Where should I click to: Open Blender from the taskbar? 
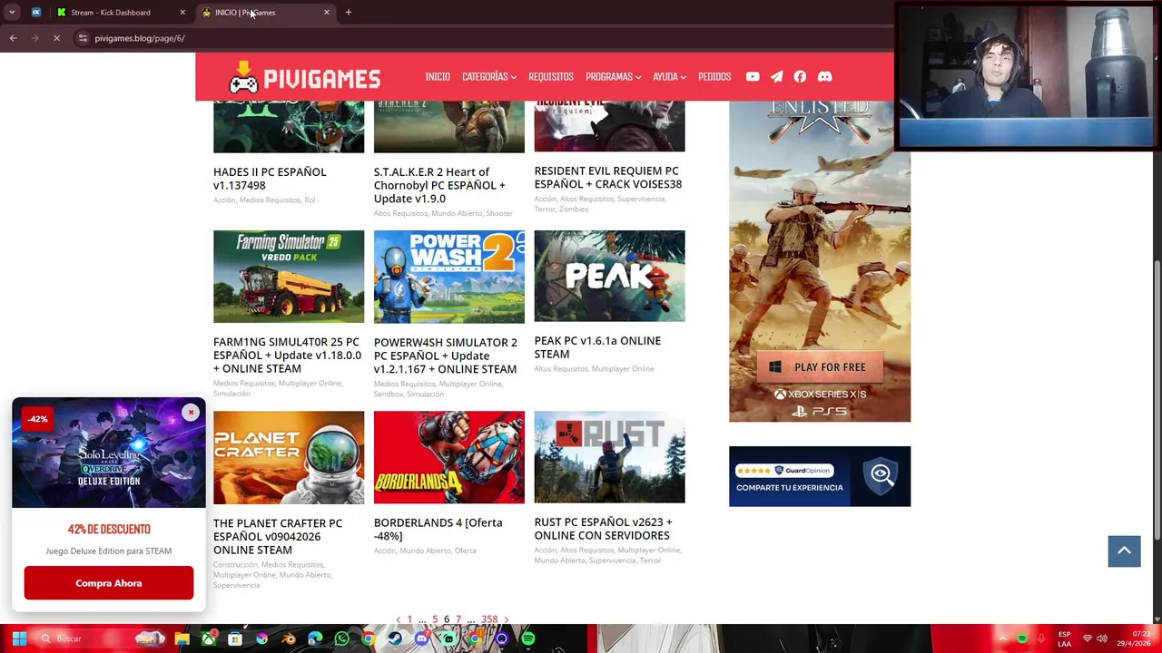[x=289, y=638]
